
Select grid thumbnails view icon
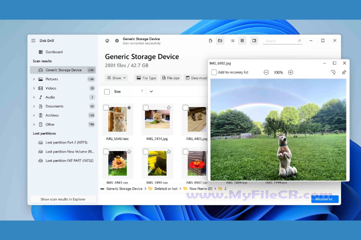coord(242,40)
